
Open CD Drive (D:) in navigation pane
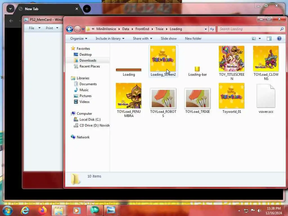[x=94, y=125]
